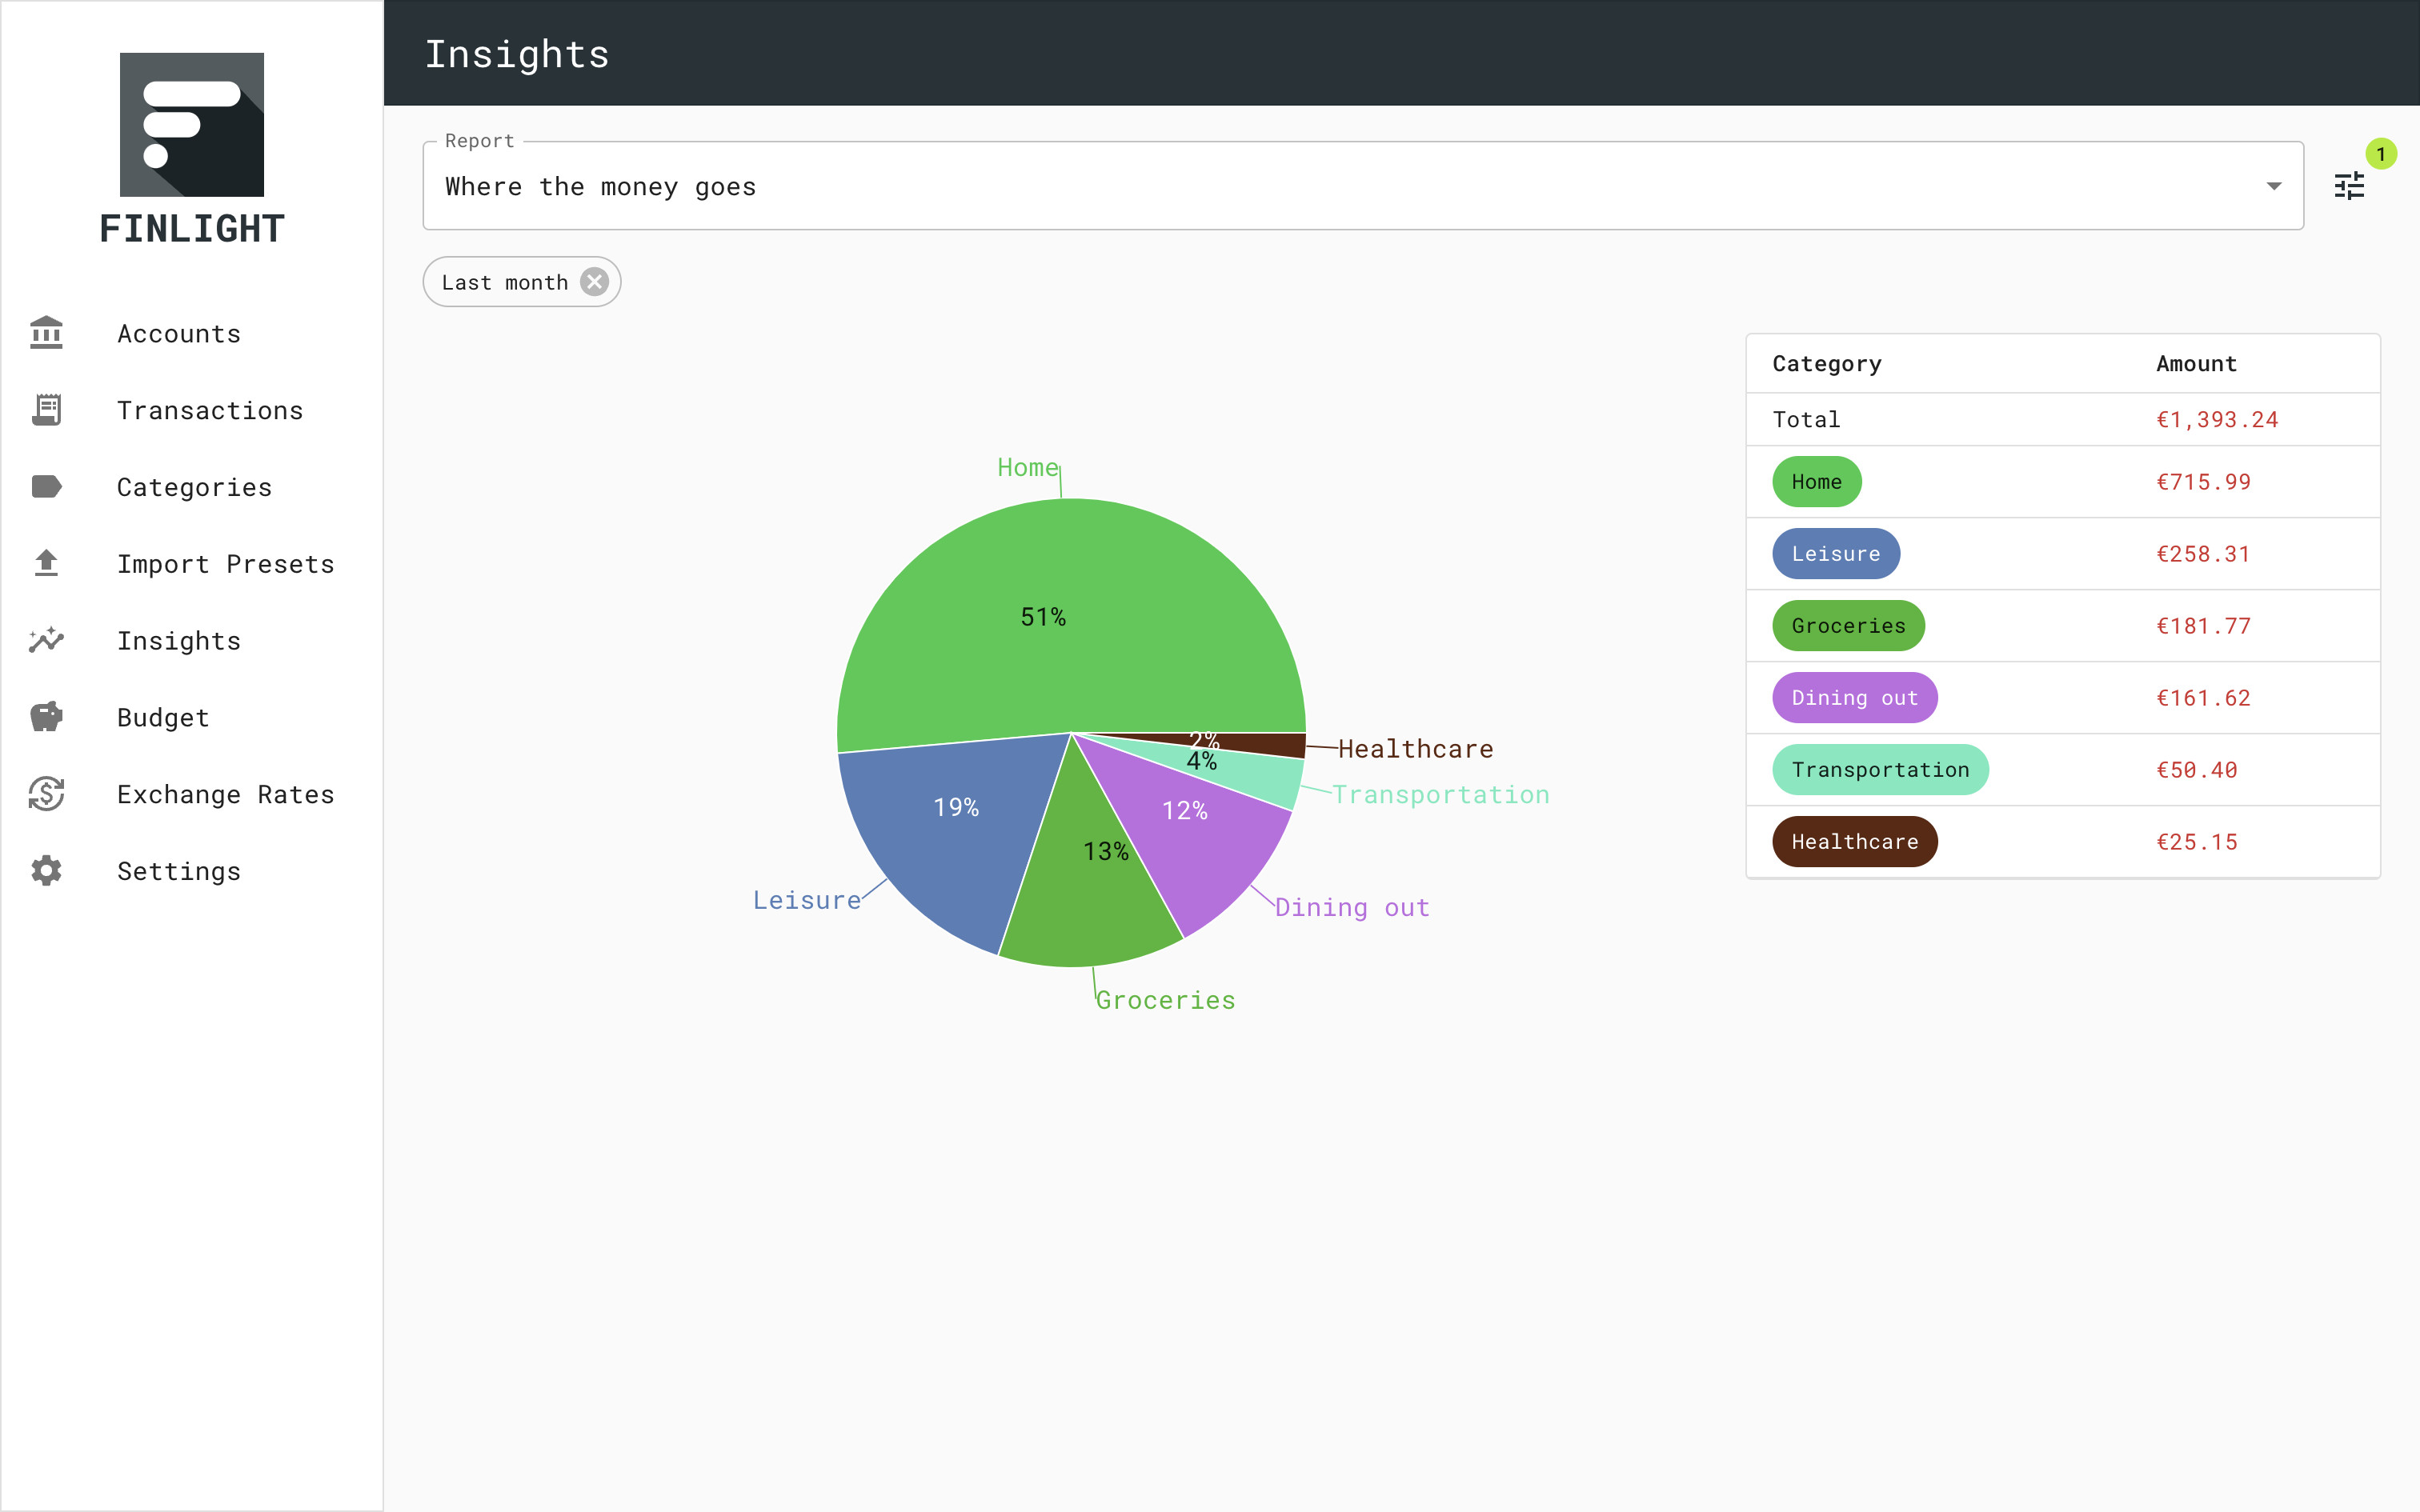This screenshot has width=2420, height=1512.
Task: Open Transactions from the sidebar
Action: pos(210,410)
